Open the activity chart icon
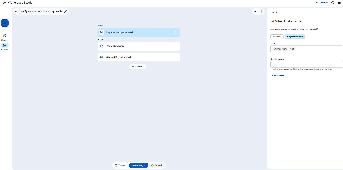Image resolution: width=343 pixels, height=170 pixels. pyautogui.click(x=255, y=11)
